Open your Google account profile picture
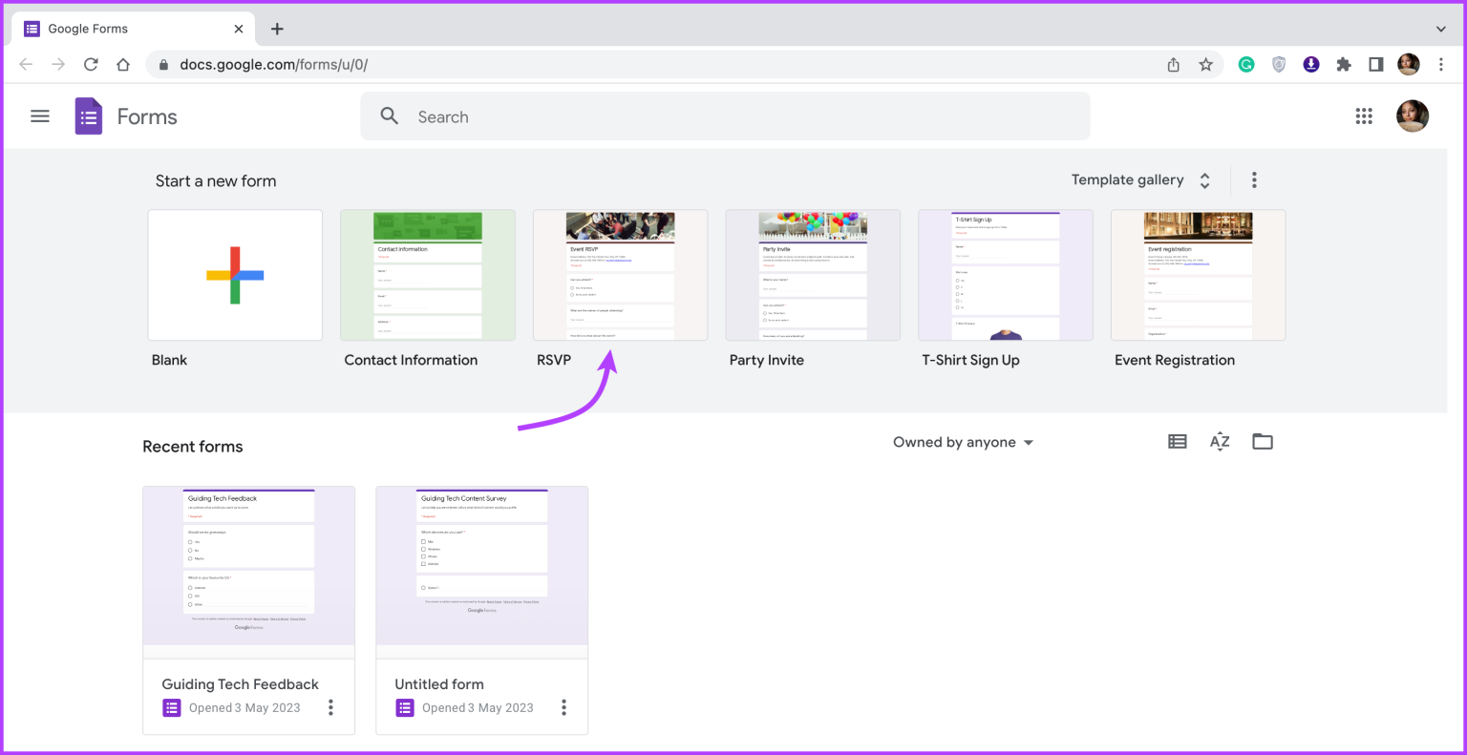Viewport: 1467px width, 755px height. point(1413,115)
